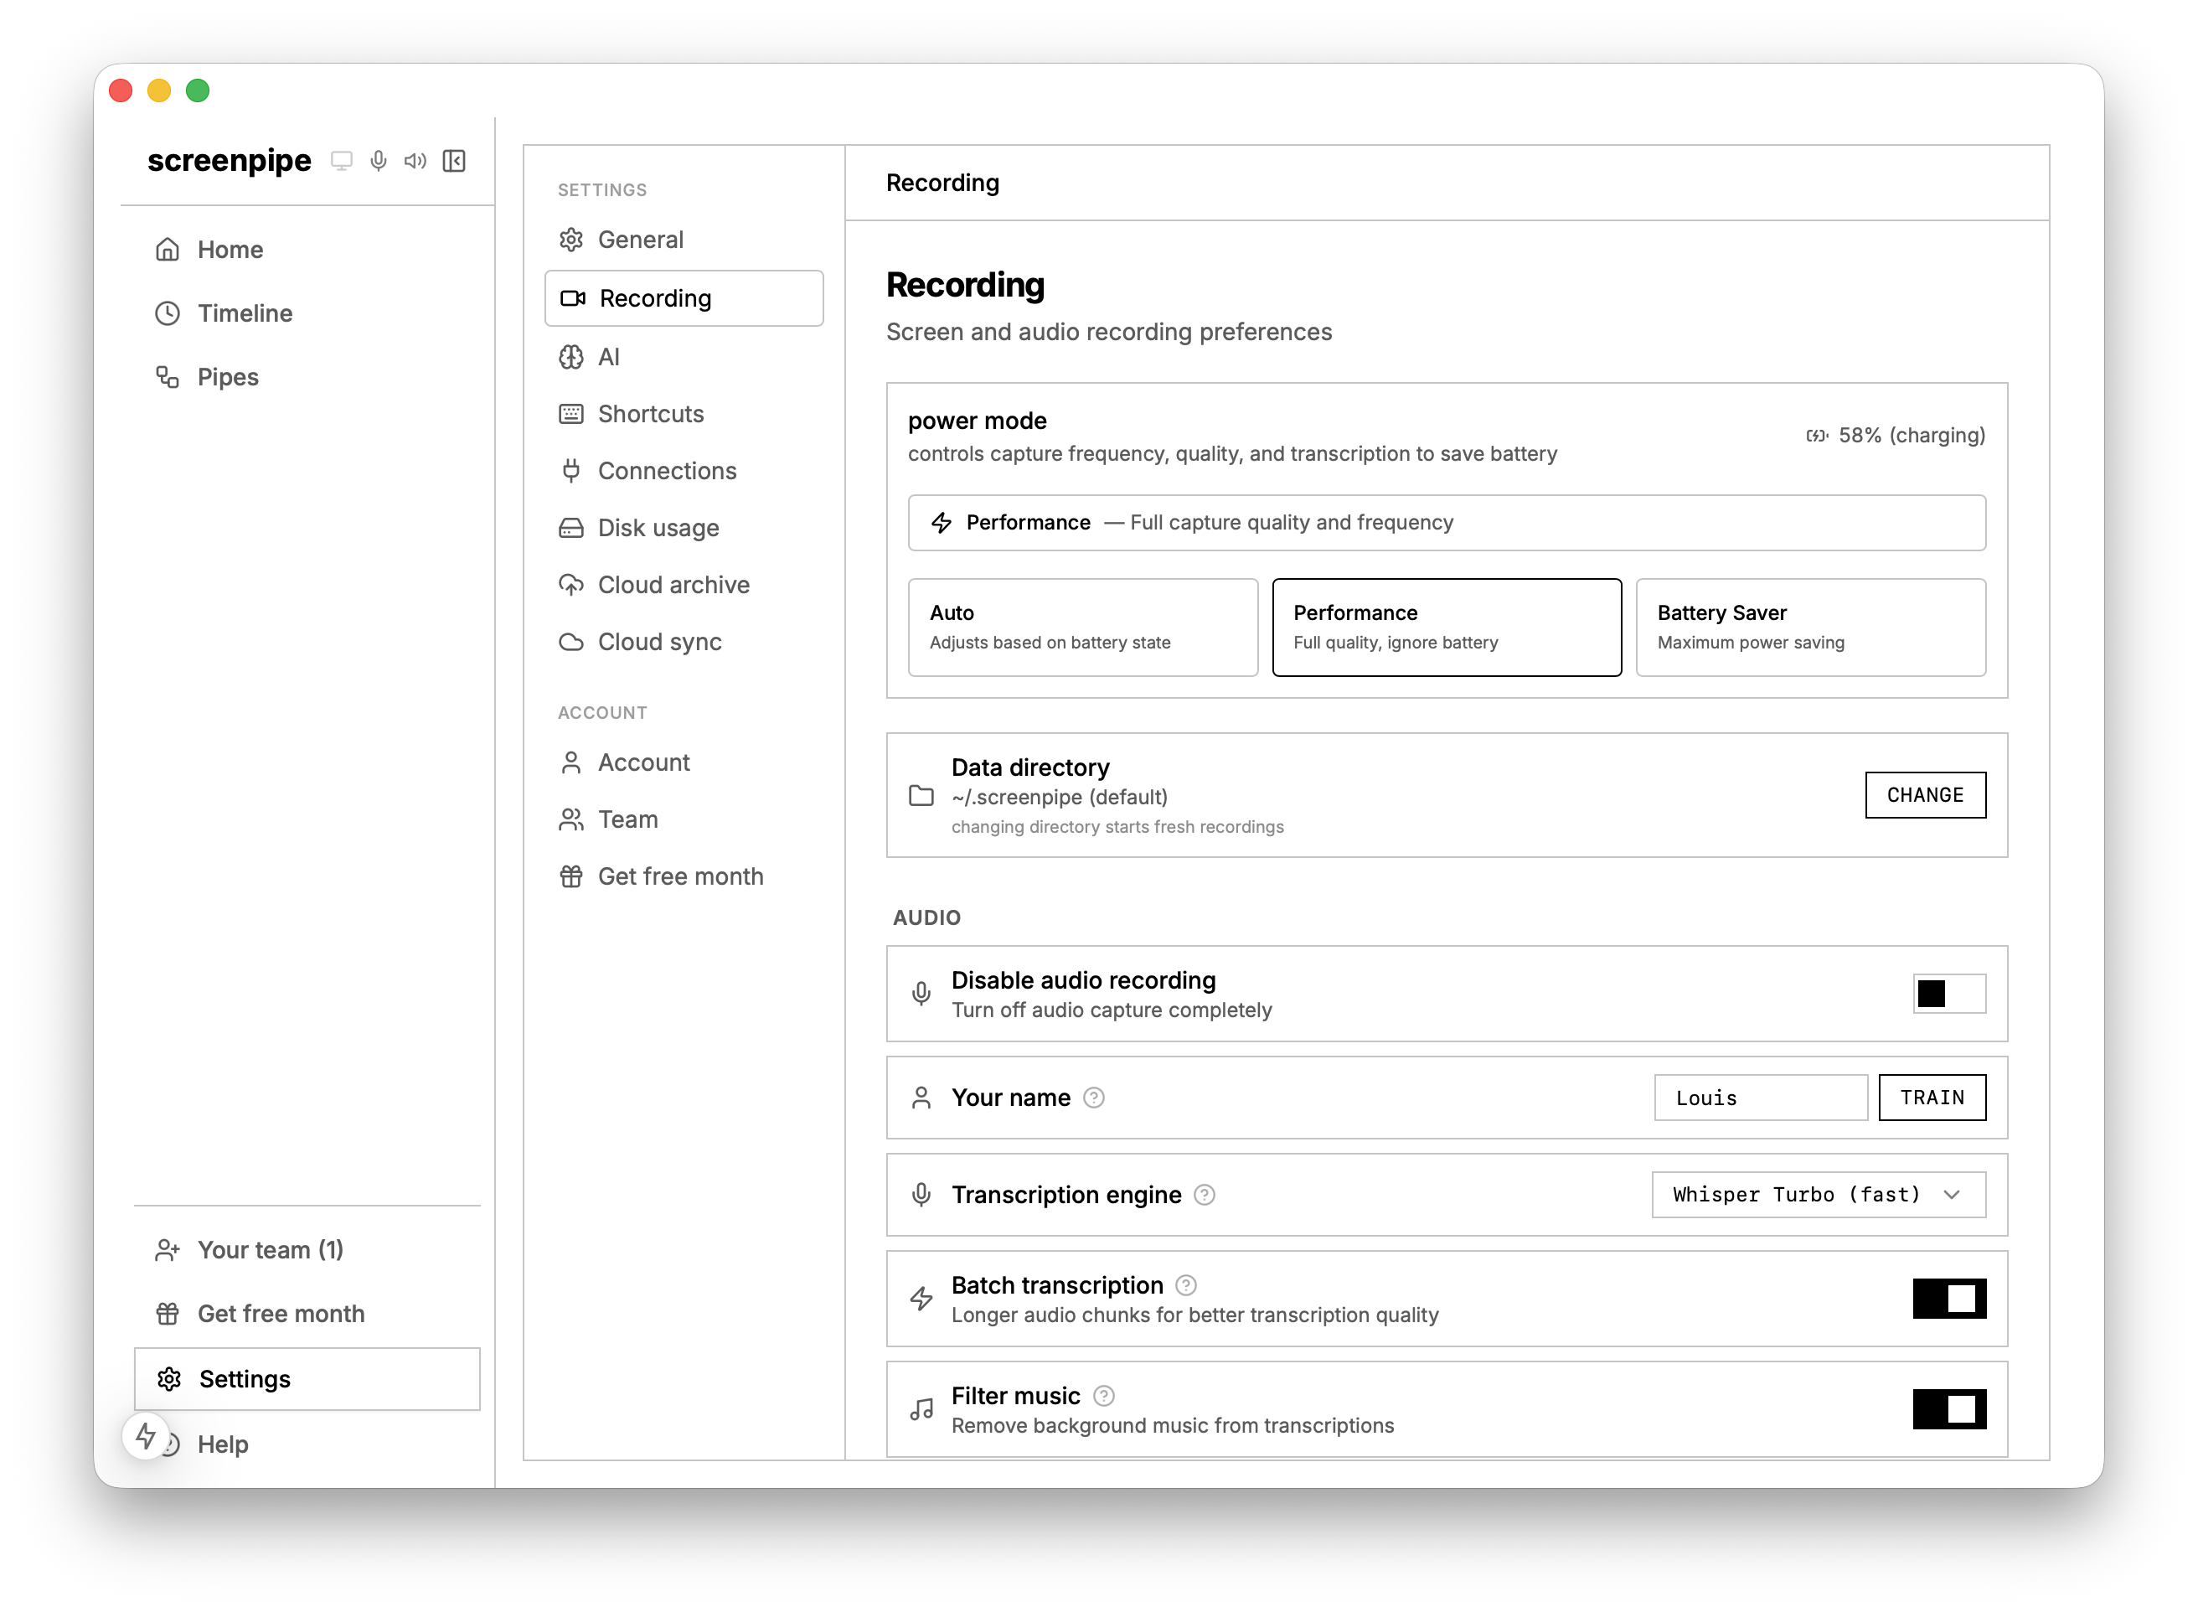Toggle Disable audio recording switch
Screen dimensions: 2198x1612
point(1948,994)
